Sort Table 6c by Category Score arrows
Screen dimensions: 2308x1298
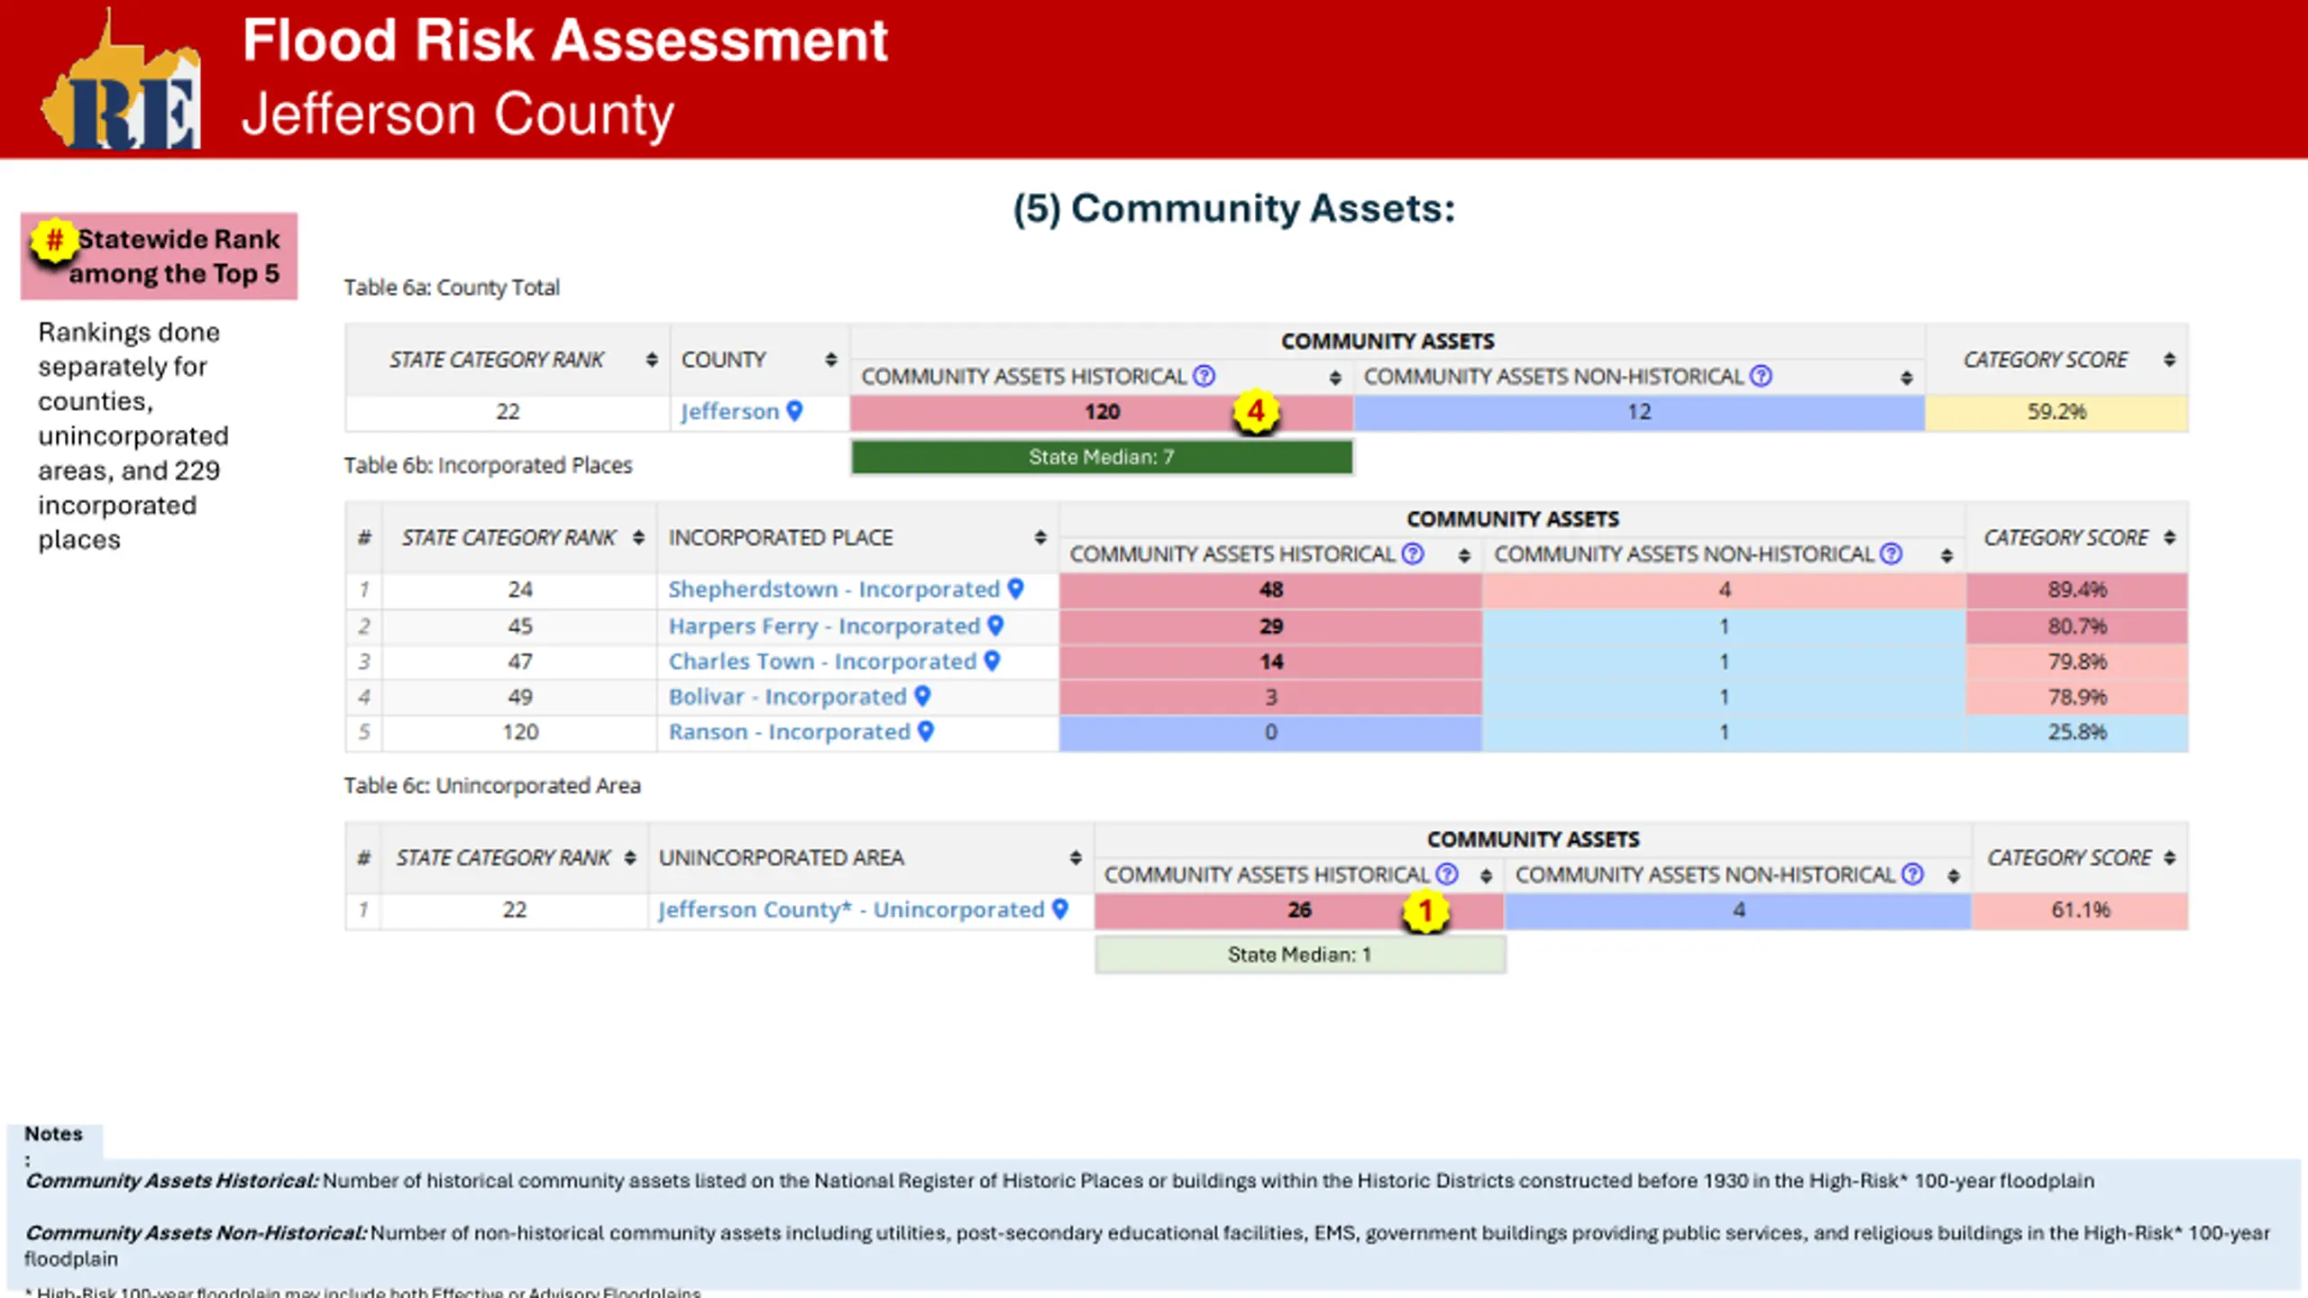pos(2169,857)
